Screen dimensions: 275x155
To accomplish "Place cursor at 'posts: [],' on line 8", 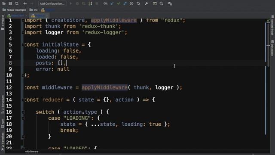I will click(51, 63).
